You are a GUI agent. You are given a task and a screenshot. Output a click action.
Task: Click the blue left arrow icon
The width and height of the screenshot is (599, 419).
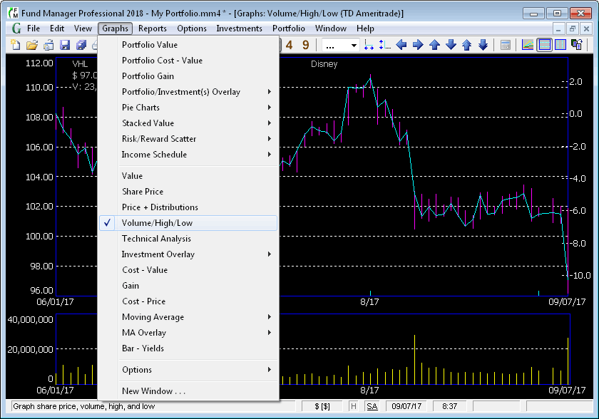coord(401,45)
